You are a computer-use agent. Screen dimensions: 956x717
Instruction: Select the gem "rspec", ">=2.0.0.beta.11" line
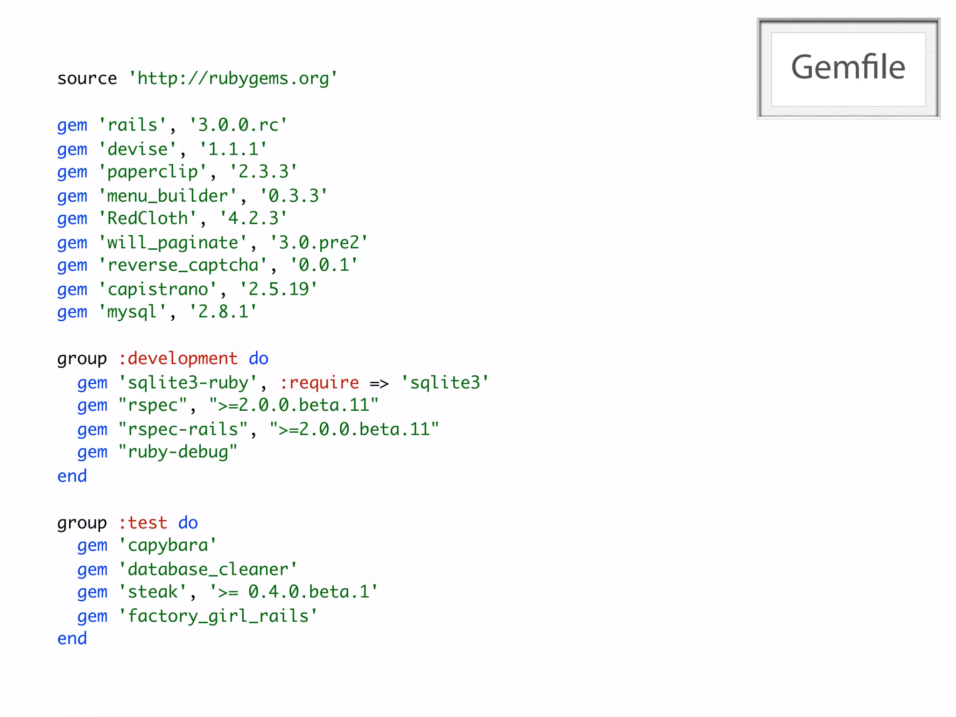[x=228, y=405]
